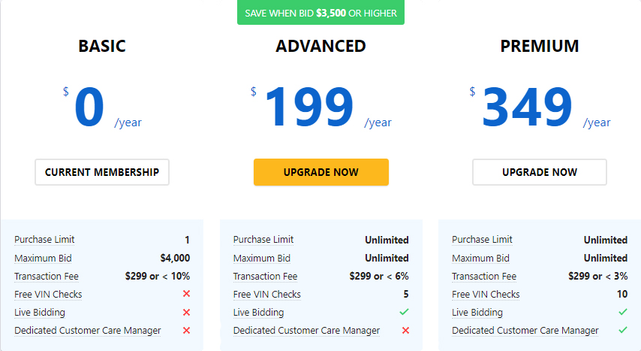
Task: Click Dedicated Customer Care Manager label in Basic
Action: pyautogui.click(x=88, y=330)
